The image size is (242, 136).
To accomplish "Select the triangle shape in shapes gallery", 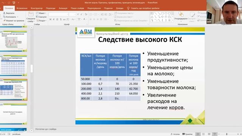I will pyautogui.click(x=152, y=17).
